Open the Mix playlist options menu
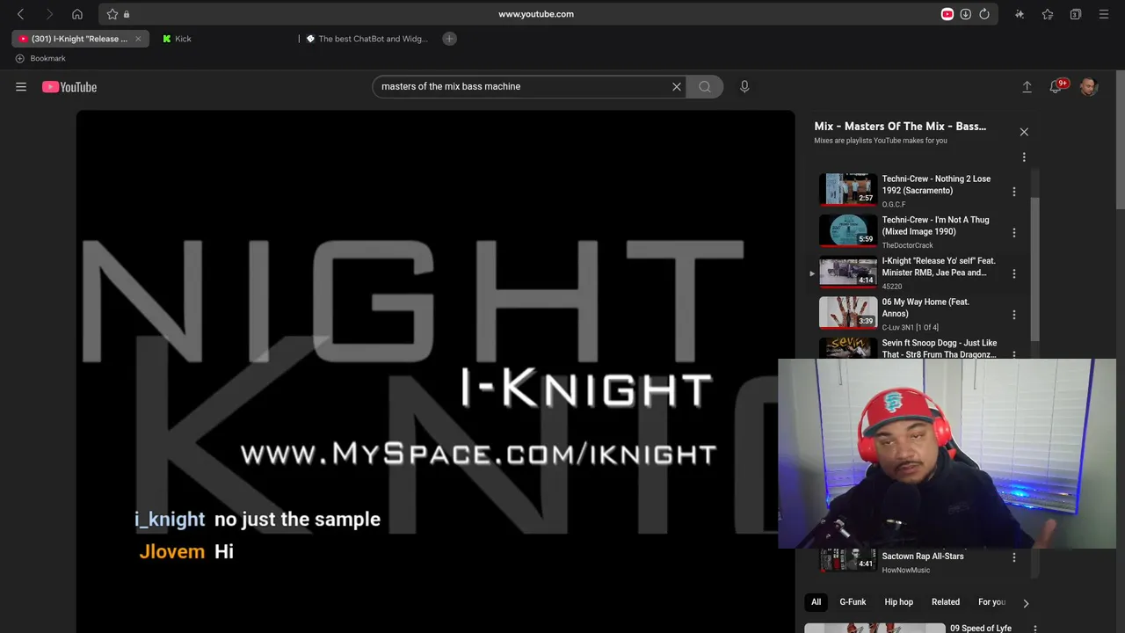1125x633 pixels. (x=1024, y=157)
